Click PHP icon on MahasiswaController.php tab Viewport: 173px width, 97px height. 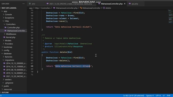click(99, 4)
